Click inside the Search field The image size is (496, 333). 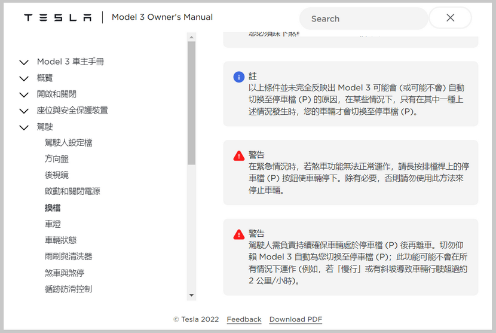[x=363, y=19]
